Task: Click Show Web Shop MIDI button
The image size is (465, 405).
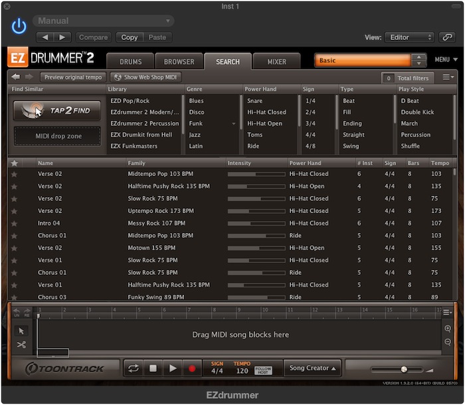Action: point(145,78)
